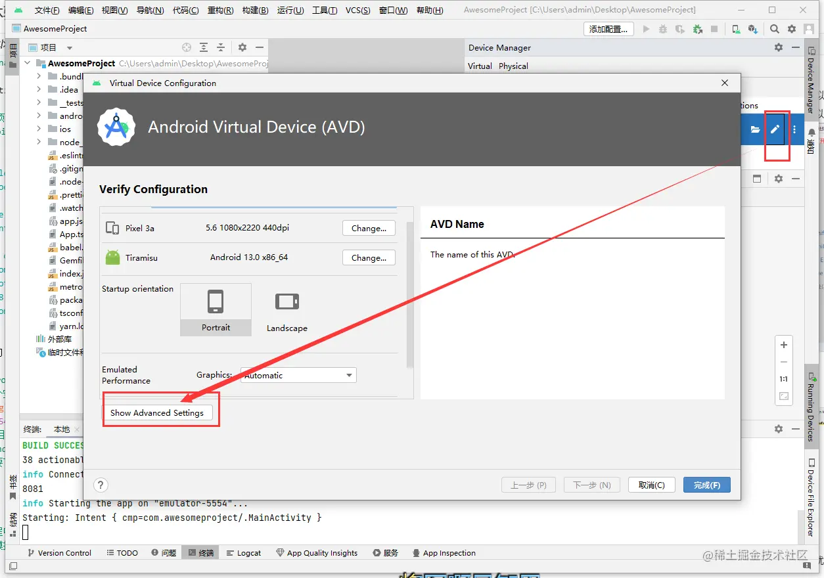This screenshot has width=824, height=578.
Task: Open 编辑(E) menu
Action: click(81, 10)
